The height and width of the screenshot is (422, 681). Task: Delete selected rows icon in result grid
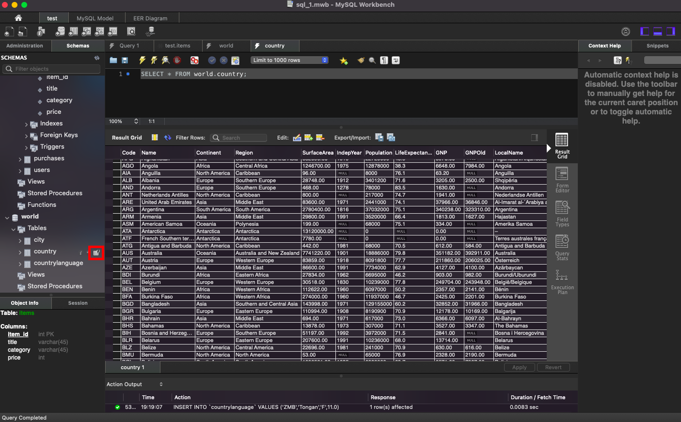tap(320, 138)
